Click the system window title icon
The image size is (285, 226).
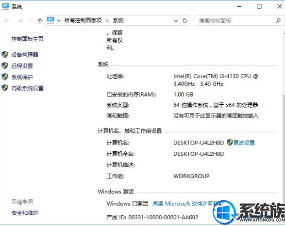tap(6, 6)
